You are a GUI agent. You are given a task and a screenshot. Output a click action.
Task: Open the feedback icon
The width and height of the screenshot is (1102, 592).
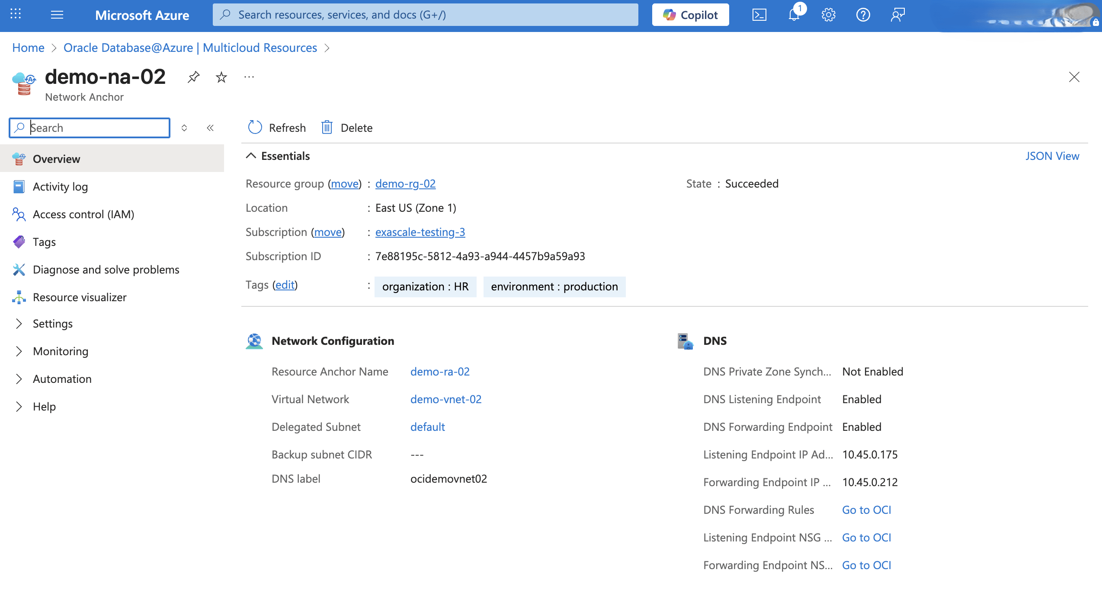click(x=897, y=15)
